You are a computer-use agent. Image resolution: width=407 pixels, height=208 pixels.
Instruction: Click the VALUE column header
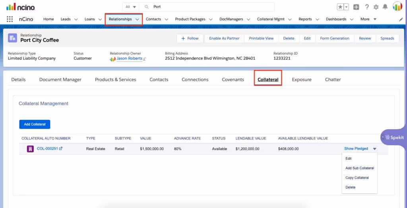point(145,138)
